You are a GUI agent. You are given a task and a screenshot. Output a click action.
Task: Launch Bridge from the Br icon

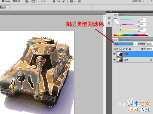[27, 1]
